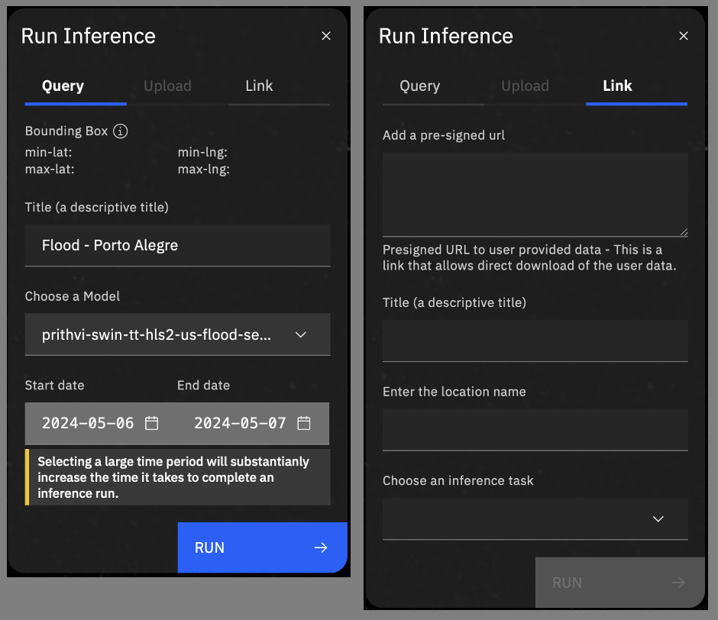The image size is (718, 620).
Task: Select Upload tab in right dialog
Action: pyautogui.click(x=525, y=86)
